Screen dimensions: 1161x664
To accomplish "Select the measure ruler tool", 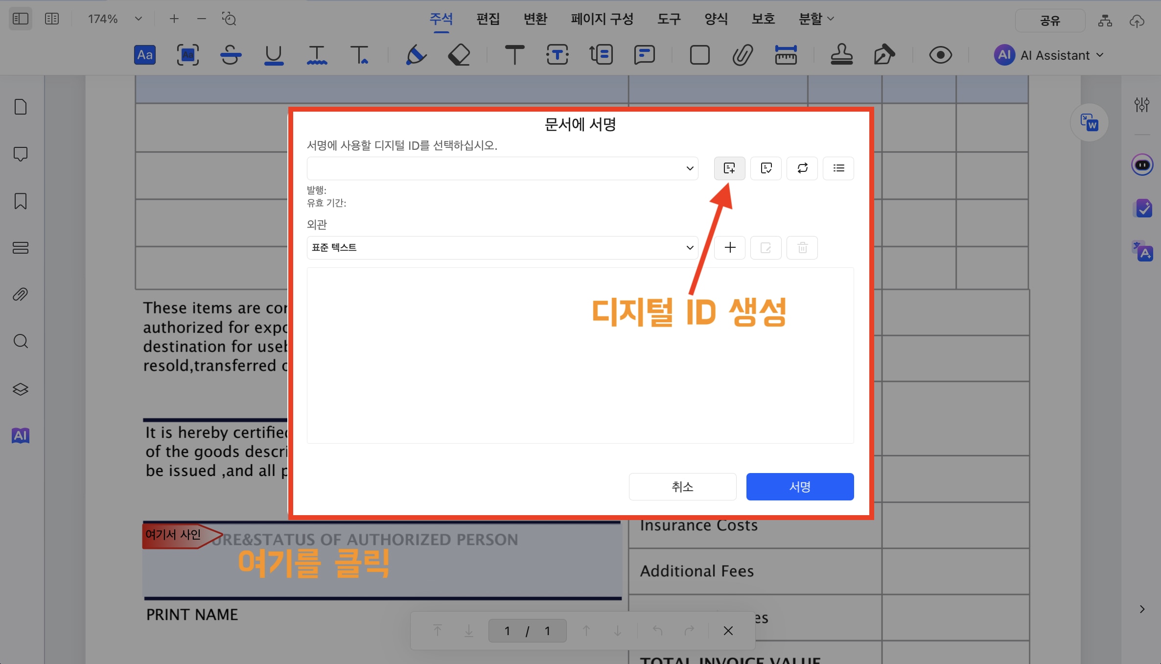I will point(786,55).
